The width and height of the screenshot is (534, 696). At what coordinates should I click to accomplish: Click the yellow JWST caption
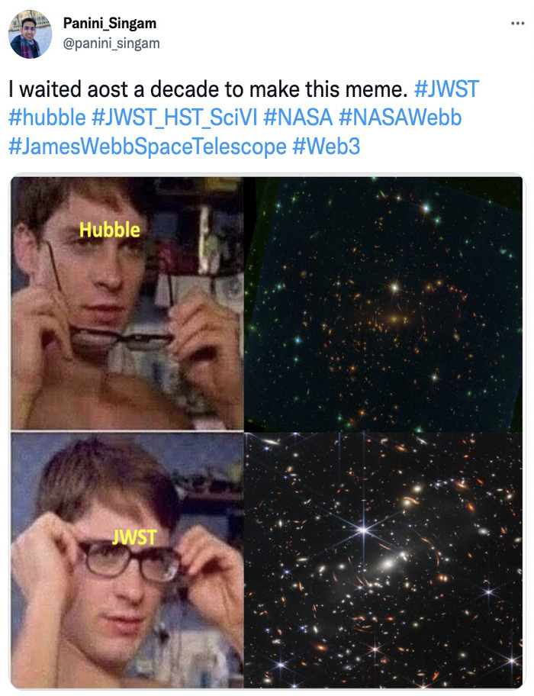[134, 537]
